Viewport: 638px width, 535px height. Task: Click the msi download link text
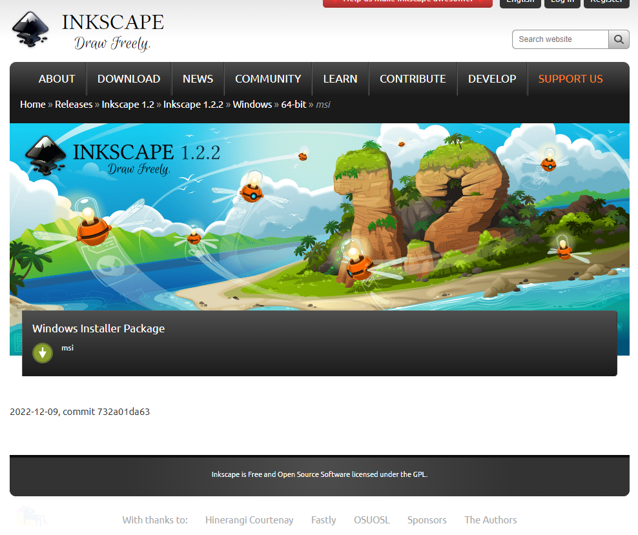68,348
